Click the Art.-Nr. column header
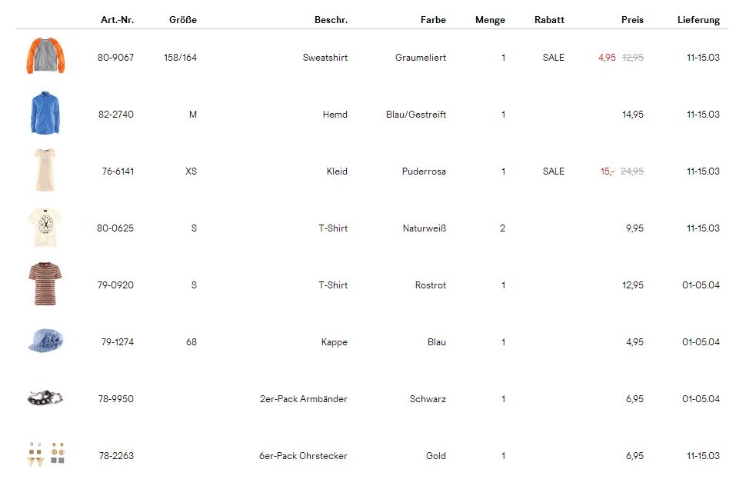Image resolution: width=746 pixels, height=486 pixels. (x=117, y=20)
